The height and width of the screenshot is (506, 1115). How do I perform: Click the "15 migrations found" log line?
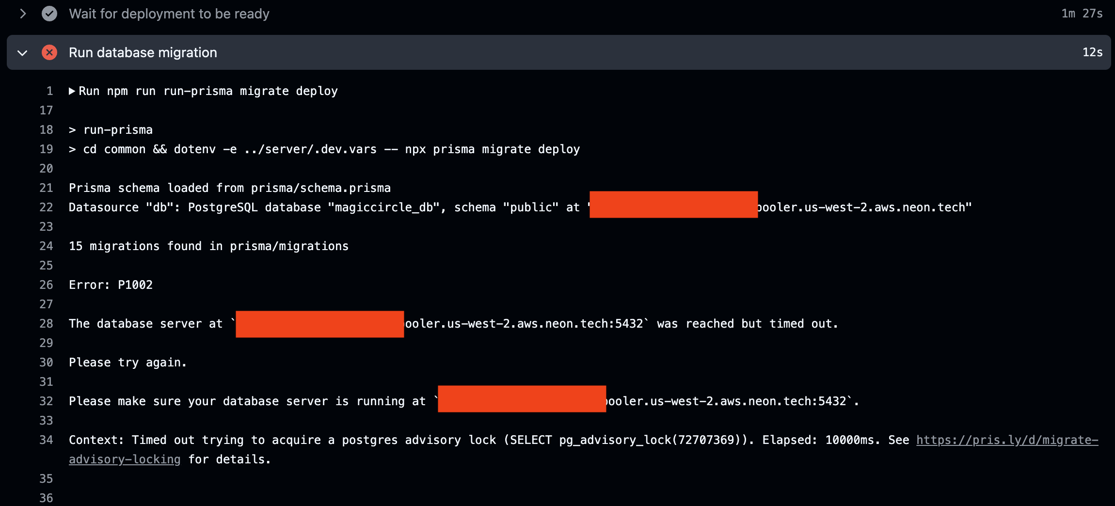[x=208, y=246]
